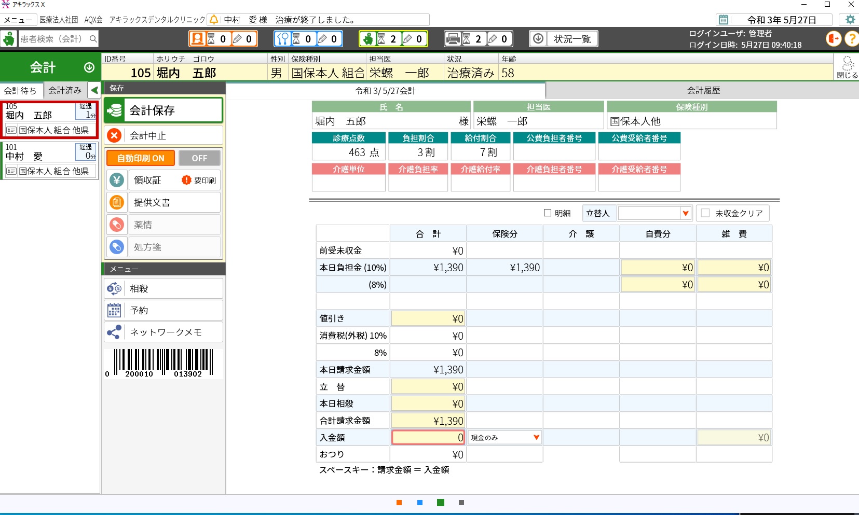Click the search magnifier in the patient search box
The height and width of the screenshot is (515, 859).
coord(93,39)
